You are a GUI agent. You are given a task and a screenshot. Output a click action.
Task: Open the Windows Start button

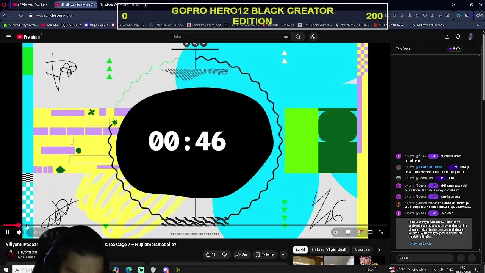point(6,270)
